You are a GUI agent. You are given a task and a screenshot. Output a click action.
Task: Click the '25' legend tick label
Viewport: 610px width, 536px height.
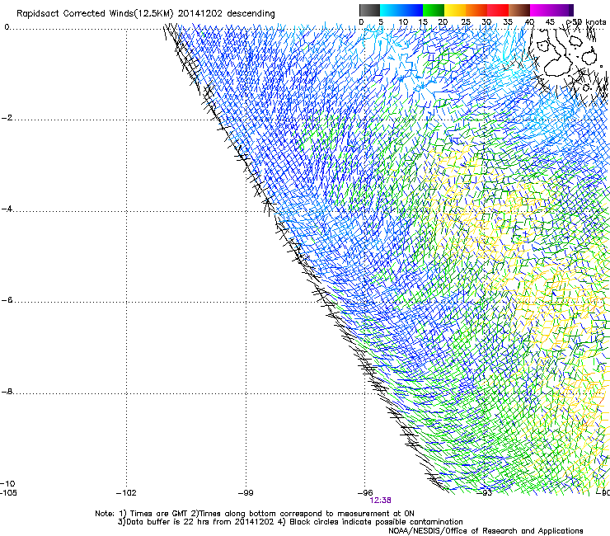tap(466, 22)
